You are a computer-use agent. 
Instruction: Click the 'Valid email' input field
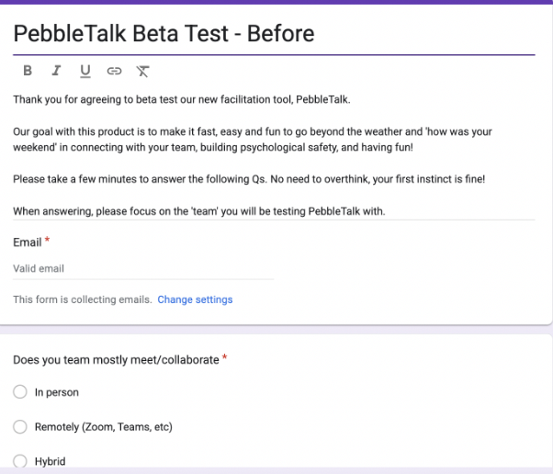pos(143,269)
